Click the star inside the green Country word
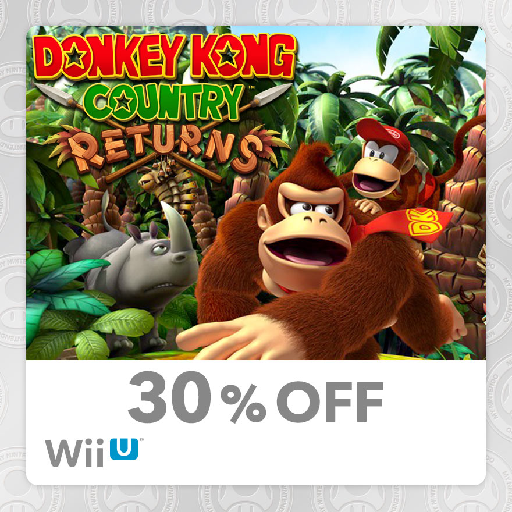The image size is (512, 512). click(x=123, y=102)
